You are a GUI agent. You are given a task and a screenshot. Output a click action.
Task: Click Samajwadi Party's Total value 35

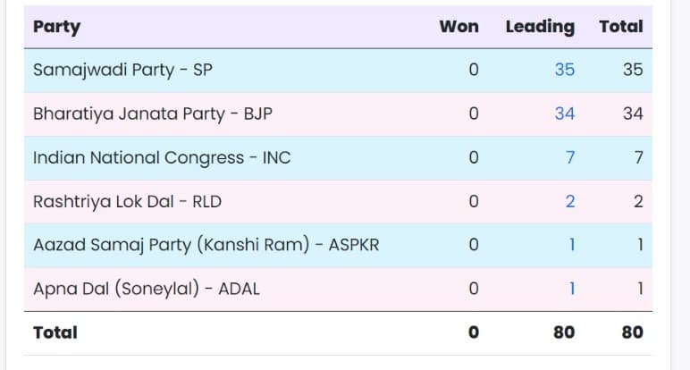point(632,70)
